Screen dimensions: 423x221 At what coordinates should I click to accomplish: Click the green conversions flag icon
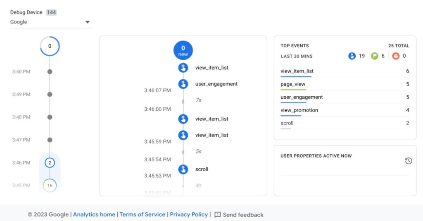(x=375, y=56)
